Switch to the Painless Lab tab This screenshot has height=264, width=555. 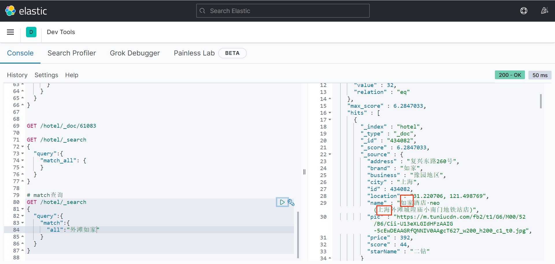coord(194,53)
